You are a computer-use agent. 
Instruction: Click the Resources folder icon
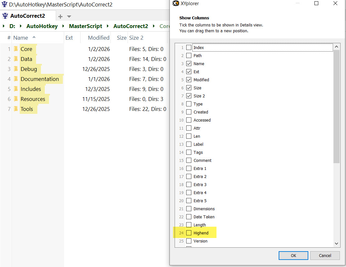tap(16, 99)
